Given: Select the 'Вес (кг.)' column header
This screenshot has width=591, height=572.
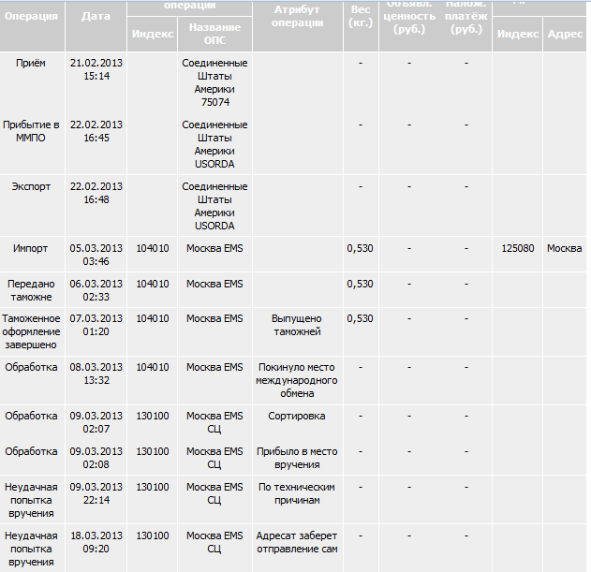Looking at the screenshot, I should 361,16.
